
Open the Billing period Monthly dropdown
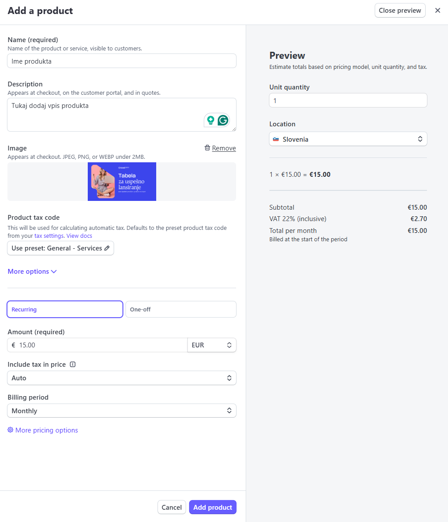122,411
